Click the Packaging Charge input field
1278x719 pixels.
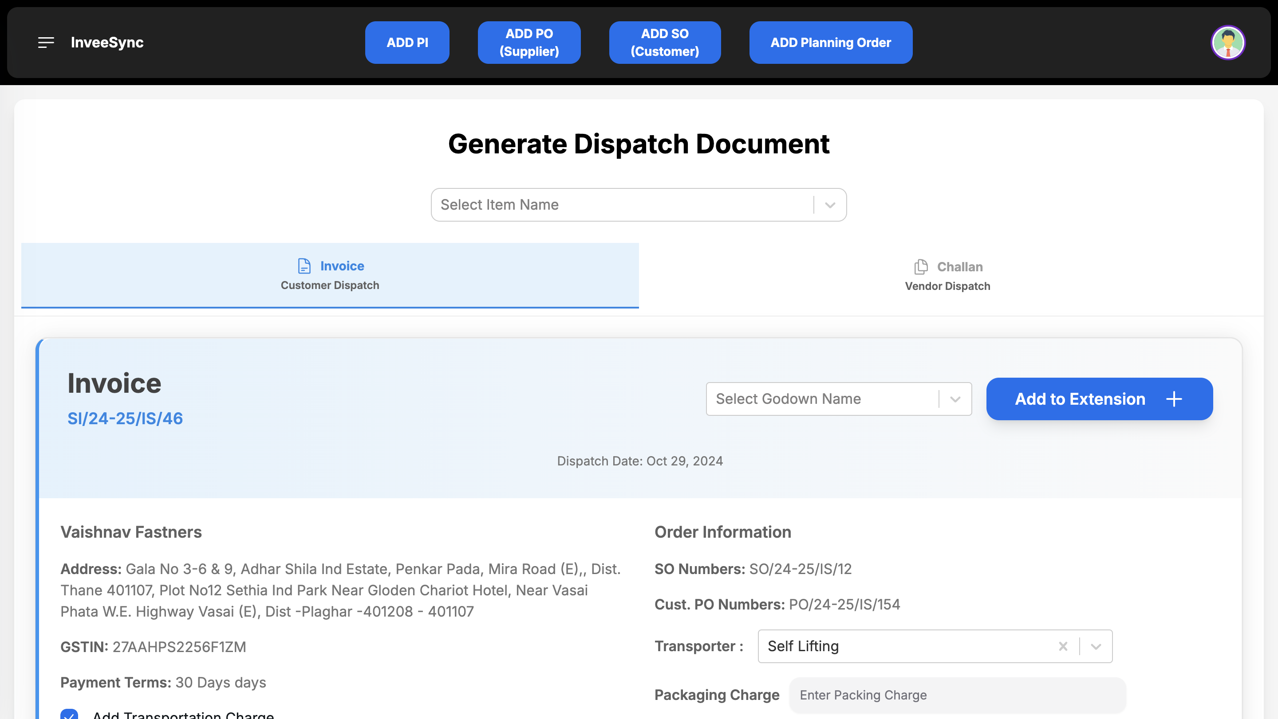point(957,695)
